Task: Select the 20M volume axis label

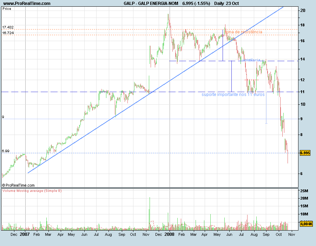Action: [304, 199]
